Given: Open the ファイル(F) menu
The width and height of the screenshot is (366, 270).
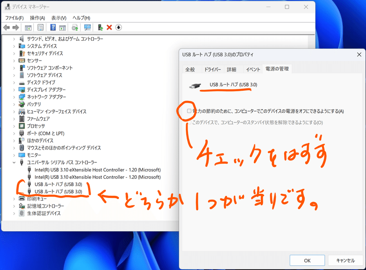Looking at the screenshot, I should point(14,18).
